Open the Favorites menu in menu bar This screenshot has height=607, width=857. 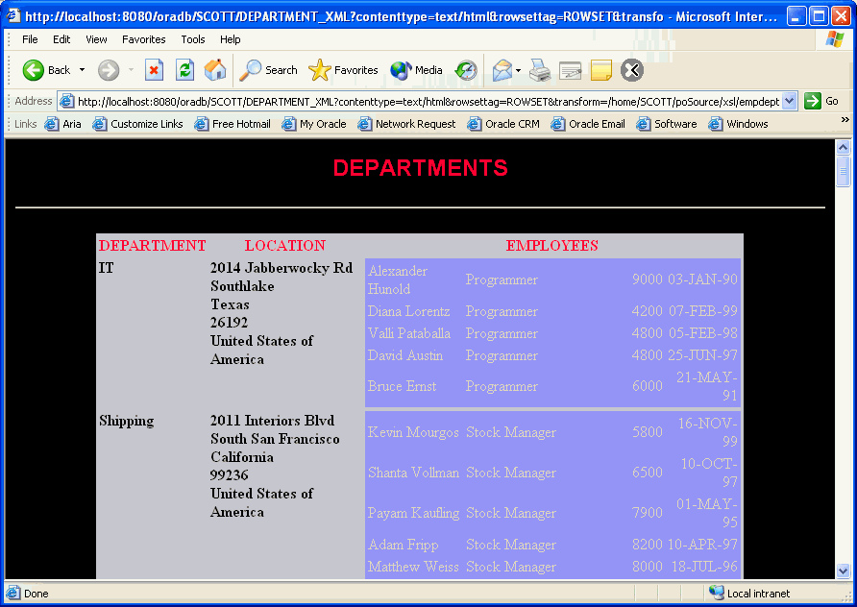tap(143, 39)
